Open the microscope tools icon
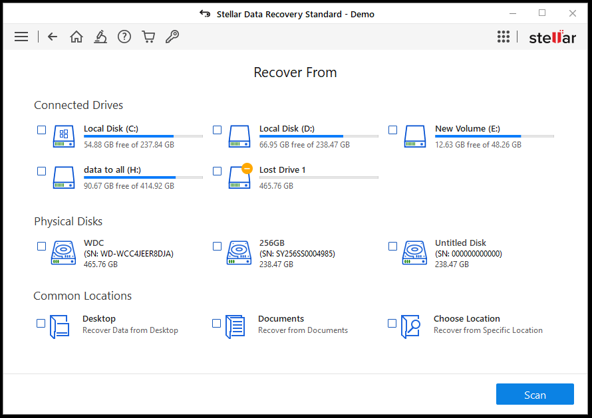The width and height of the screenshot is (592, 418). pyautogui.click(x=100, y=37)
